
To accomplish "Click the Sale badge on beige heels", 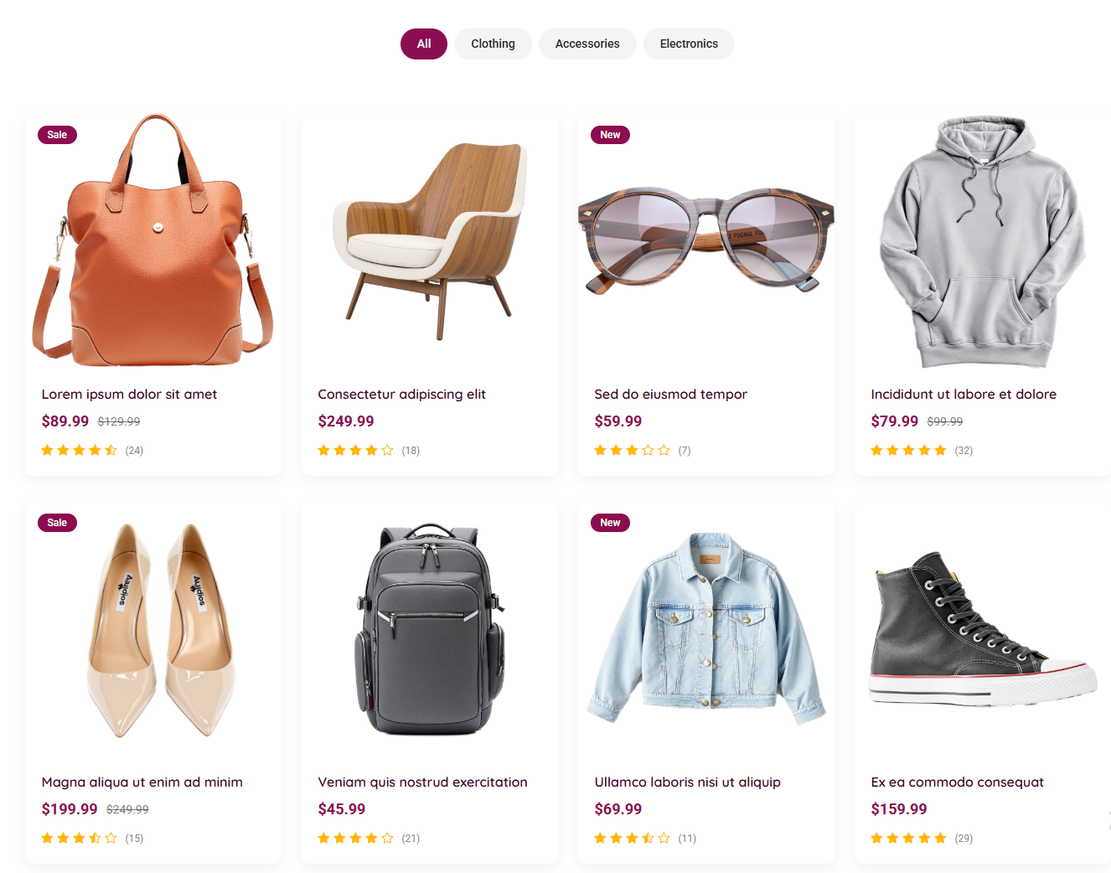I will point(57,523).
